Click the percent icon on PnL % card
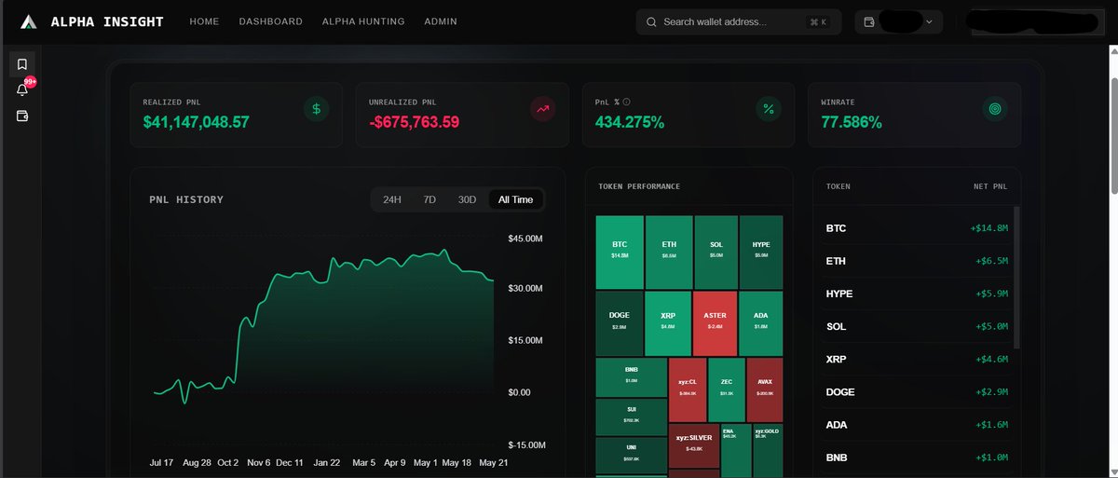1118x478 pixels. tap(769, 109)
